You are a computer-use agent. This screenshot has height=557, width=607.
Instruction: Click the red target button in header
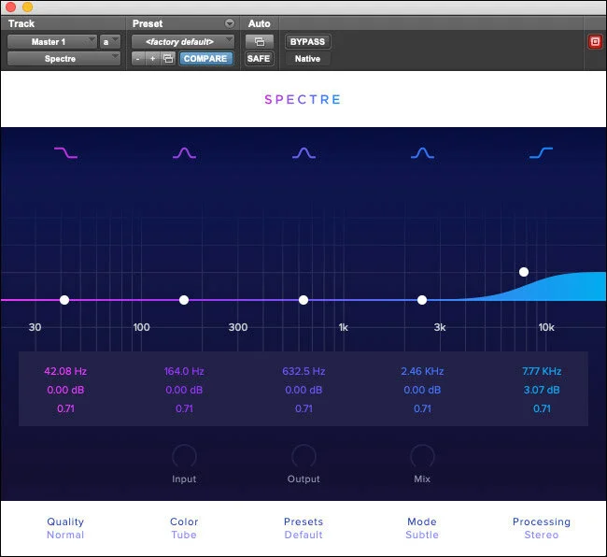(595, 41)
